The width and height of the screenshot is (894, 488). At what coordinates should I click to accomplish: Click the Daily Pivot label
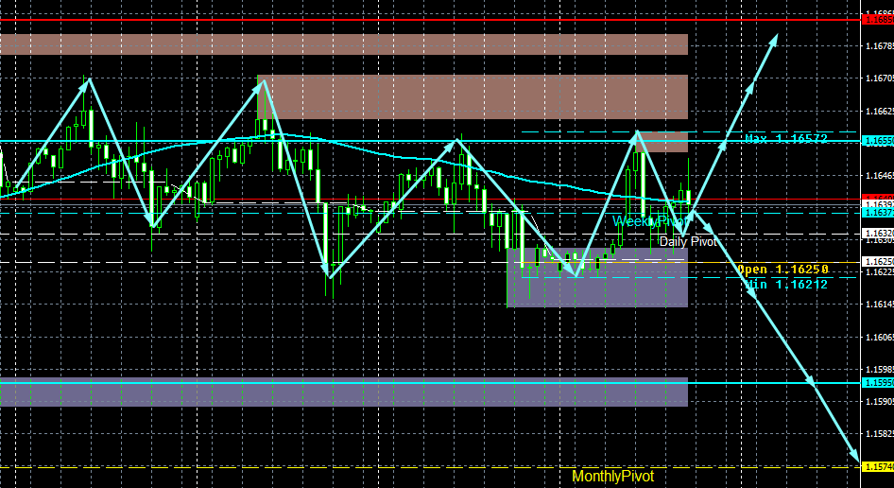tap(688, 242)
